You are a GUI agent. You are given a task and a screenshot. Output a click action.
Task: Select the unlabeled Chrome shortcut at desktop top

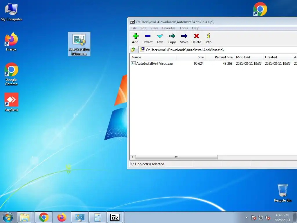click(260, 9)
